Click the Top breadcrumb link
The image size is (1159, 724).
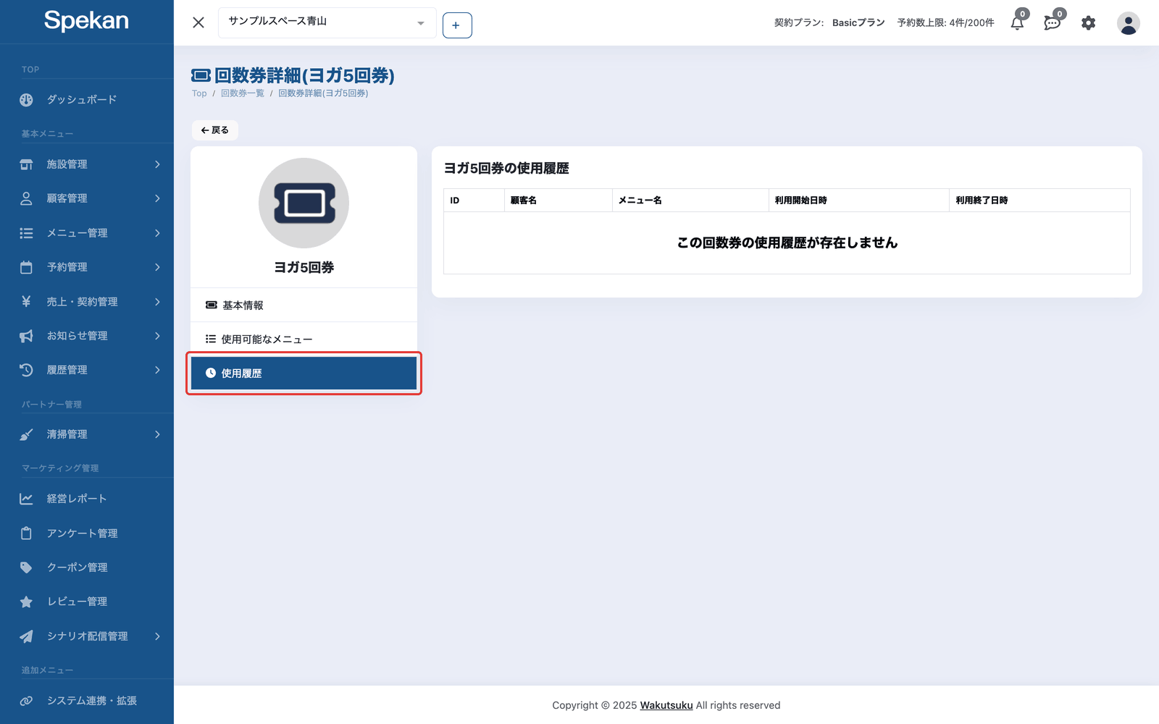pyautogui.click(x=199, y=93)
